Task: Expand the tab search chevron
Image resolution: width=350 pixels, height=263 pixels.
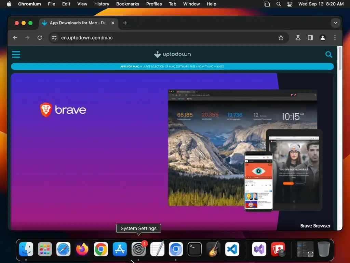Action: pos(336,23)
